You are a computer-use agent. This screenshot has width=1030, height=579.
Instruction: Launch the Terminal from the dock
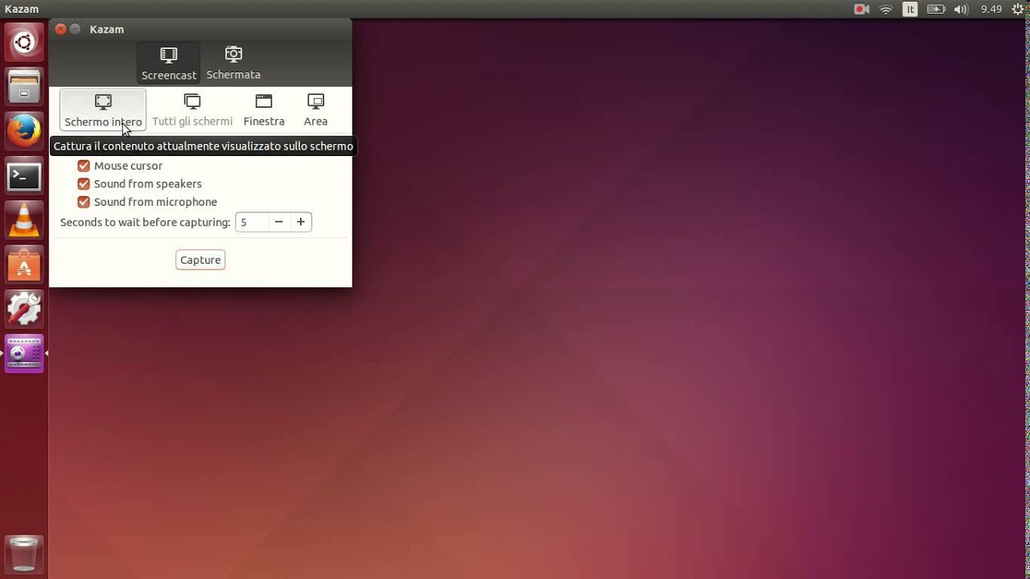point(24,175)
